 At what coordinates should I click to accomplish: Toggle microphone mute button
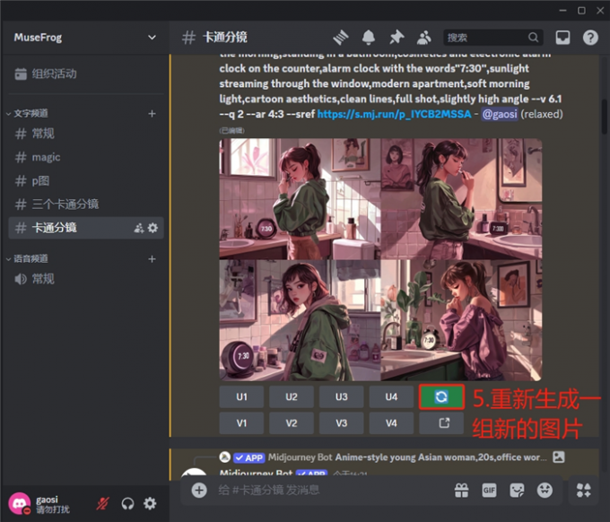tap(102, 504)
